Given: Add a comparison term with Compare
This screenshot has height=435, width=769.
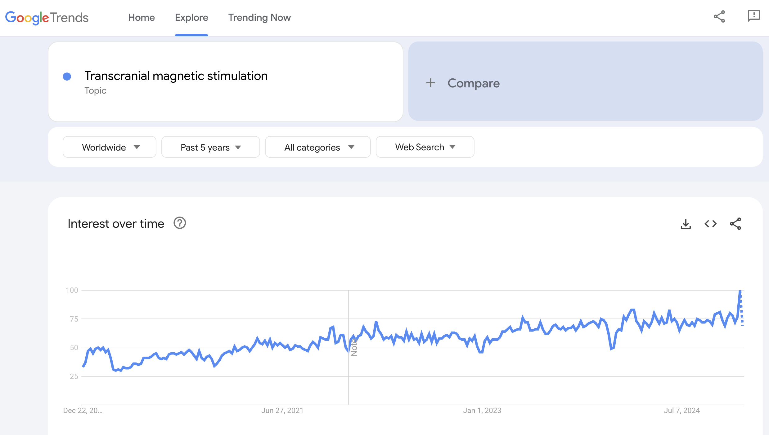Looking at the screenshot, I should (x=473, y=83).
